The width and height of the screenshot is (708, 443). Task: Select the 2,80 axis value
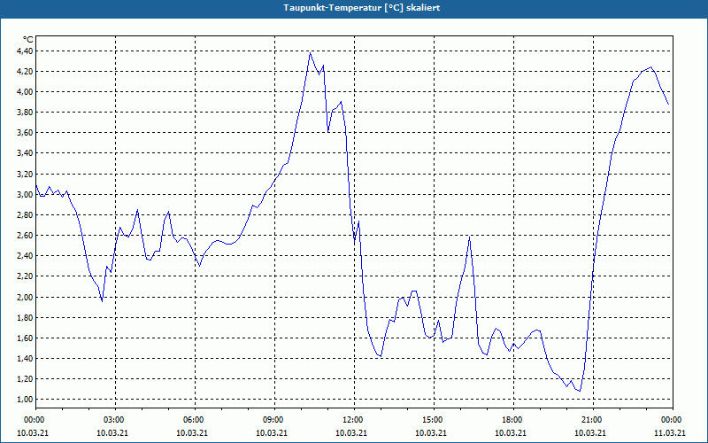coord(25,214)
